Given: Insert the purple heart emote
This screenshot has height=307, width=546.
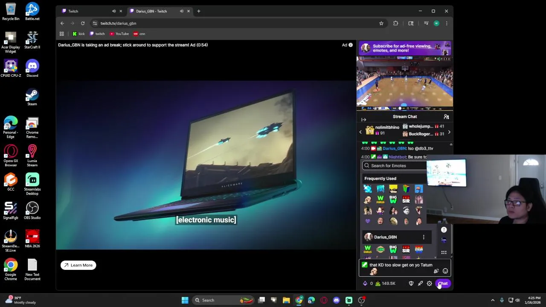Looking at the screenshot, I should [x=368, y=221].
